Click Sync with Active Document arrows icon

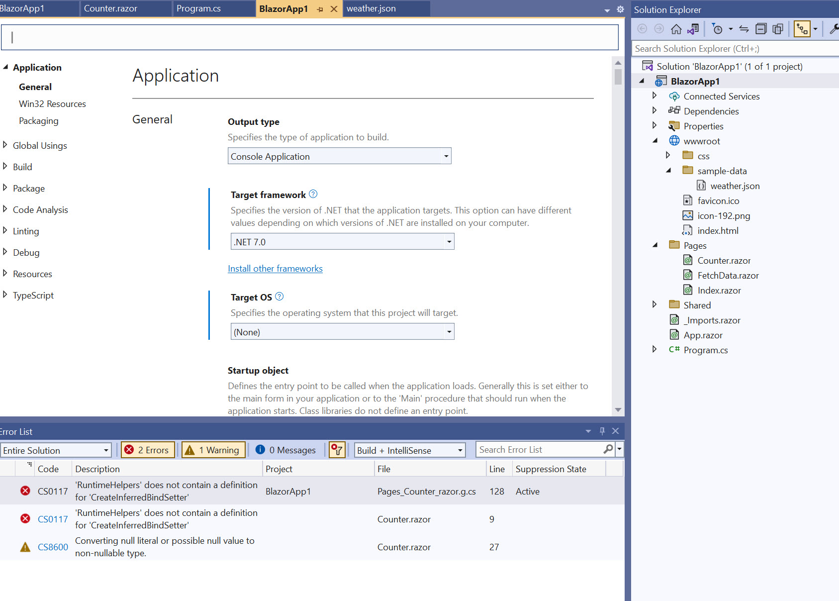coord(744,29)
